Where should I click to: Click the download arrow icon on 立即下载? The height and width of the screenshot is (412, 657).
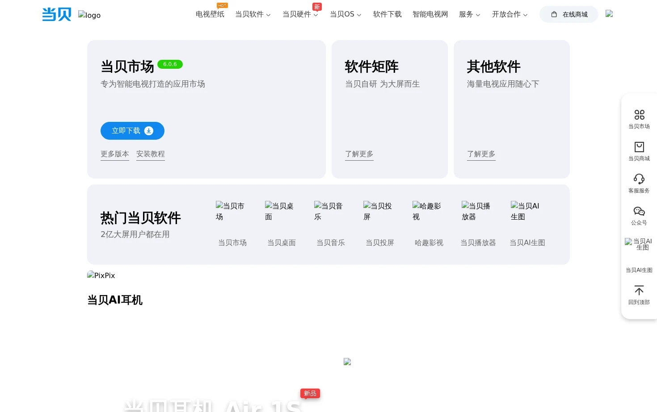[x=149, y=131]
